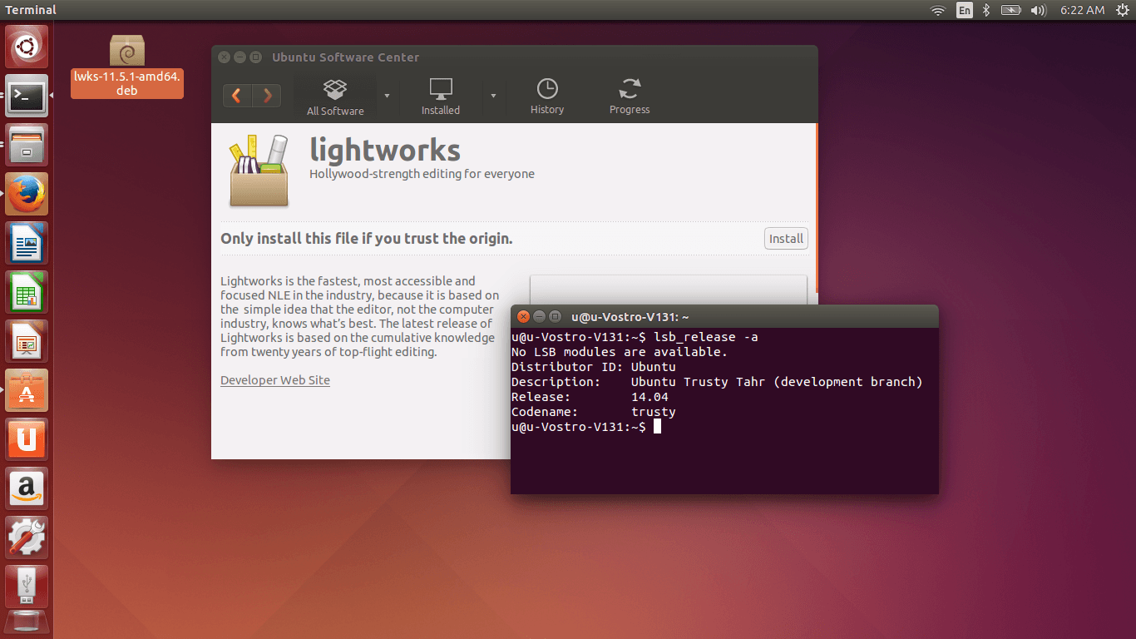
Task: Open system session gear menu
Action: pos(1122,10)
